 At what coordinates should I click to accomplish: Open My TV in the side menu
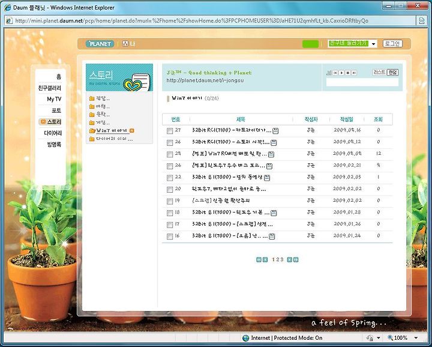(54, 99)
